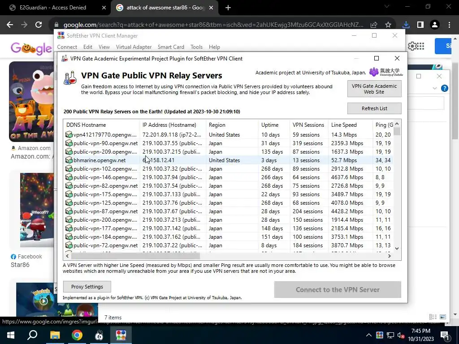459x344 pixels.
Task: Select the public-vpn-146.opengw row
Action: click(229, 177)
